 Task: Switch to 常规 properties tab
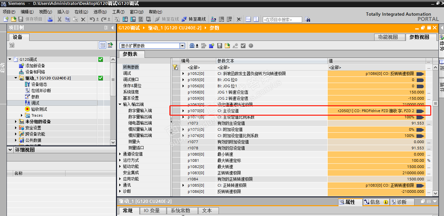(x=128, y=211)
